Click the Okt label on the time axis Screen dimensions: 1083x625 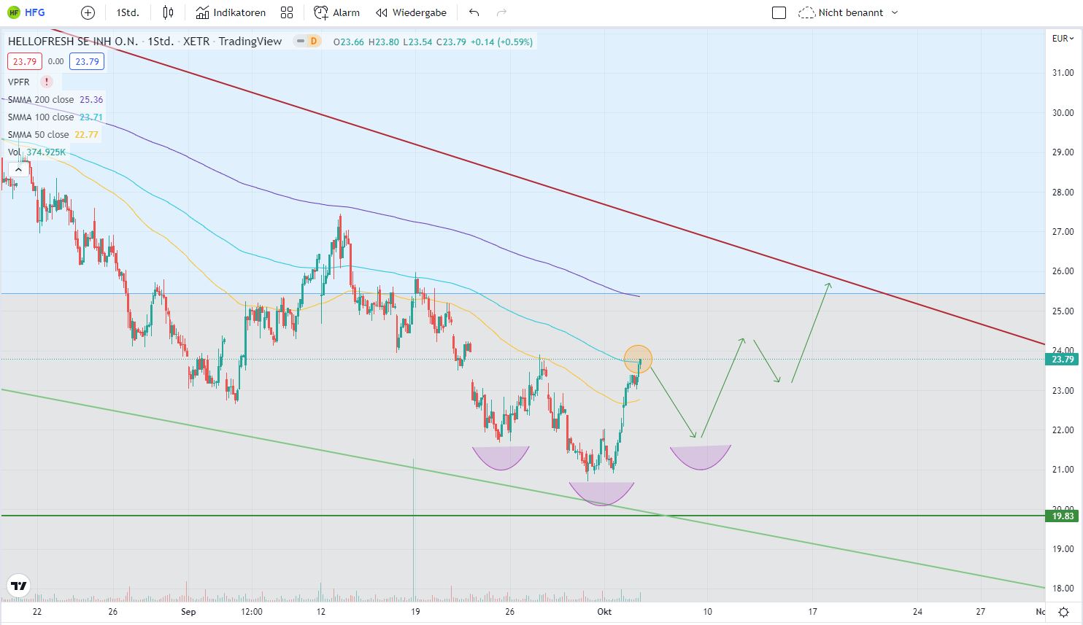[604, 612]
